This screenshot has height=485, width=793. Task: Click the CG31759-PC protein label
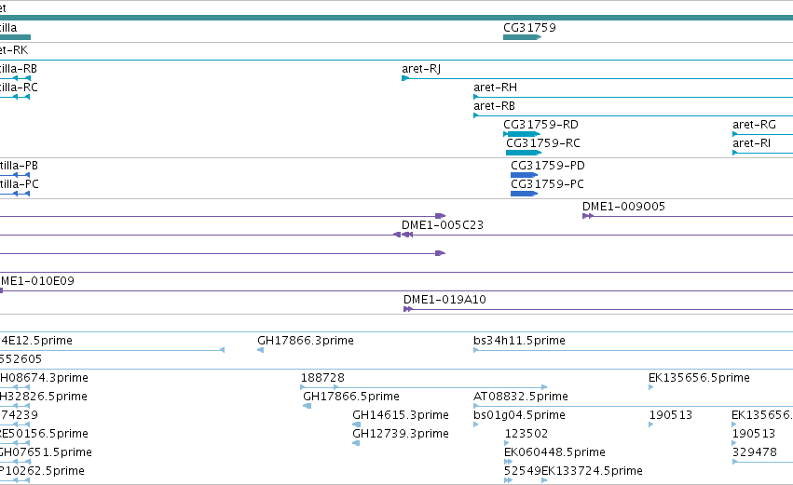[x=547, y=184]
